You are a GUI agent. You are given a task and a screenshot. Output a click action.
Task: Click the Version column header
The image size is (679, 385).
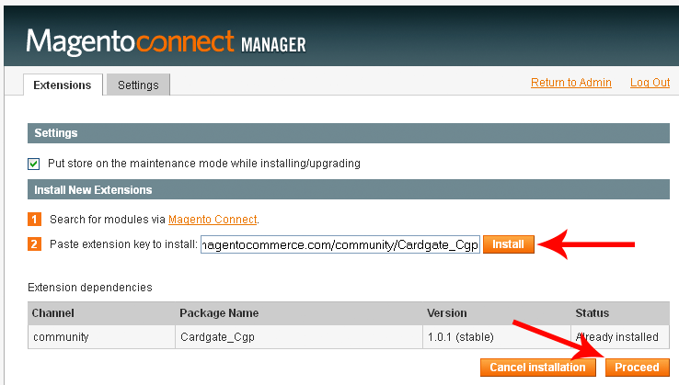click(x=497, y=313)
